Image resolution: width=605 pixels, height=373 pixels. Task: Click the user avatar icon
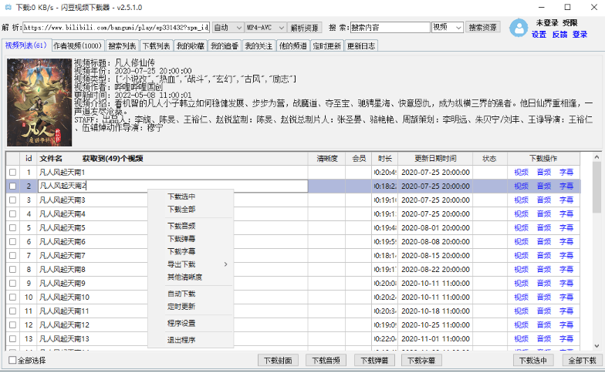coord(519,28)
